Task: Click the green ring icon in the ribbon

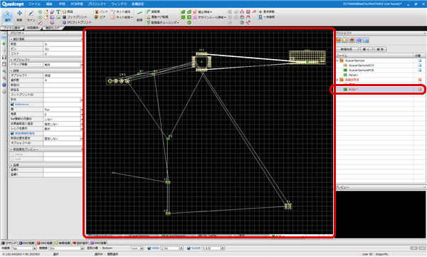Action: pyautogui.click(x=189, y=22)
